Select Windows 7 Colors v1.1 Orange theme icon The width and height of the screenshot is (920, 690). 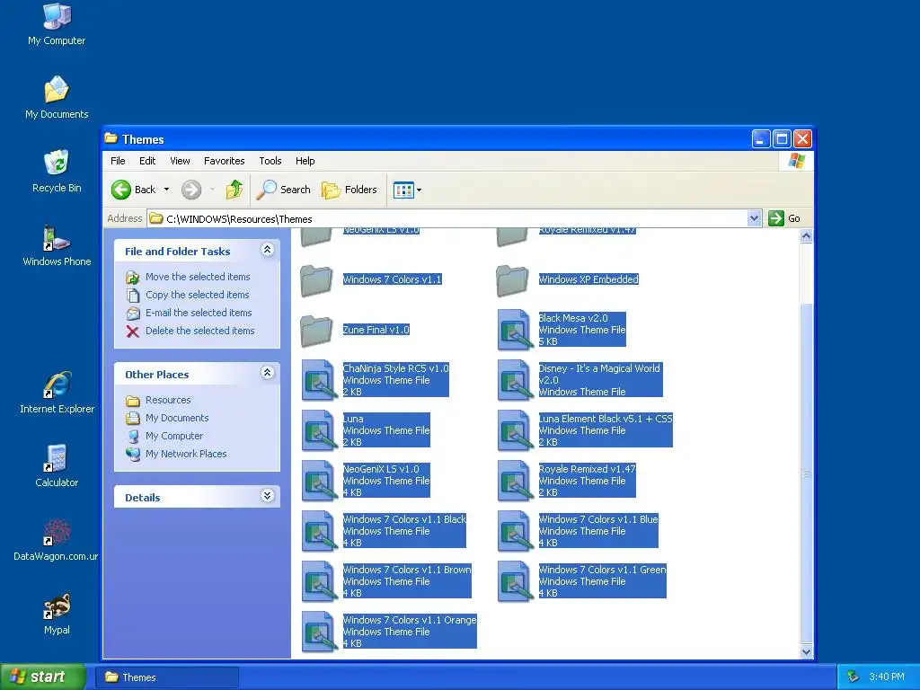pyautogui.click(x=319, y=632)
